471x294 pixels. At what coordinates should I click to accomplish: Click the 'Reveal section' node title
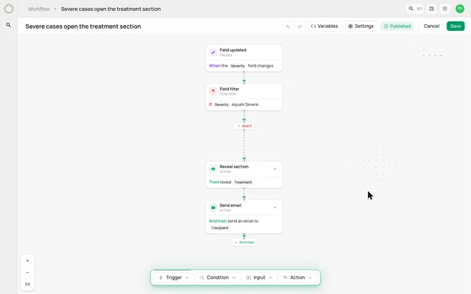click(x=234, y=167)
